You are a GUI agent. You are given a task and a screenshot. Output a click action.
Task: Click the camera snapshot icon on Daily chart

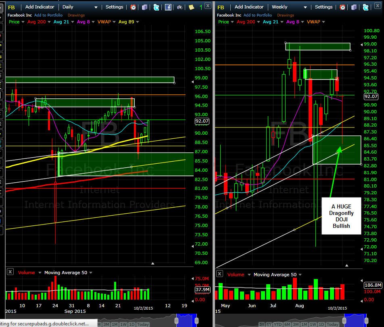coord(180,7)
